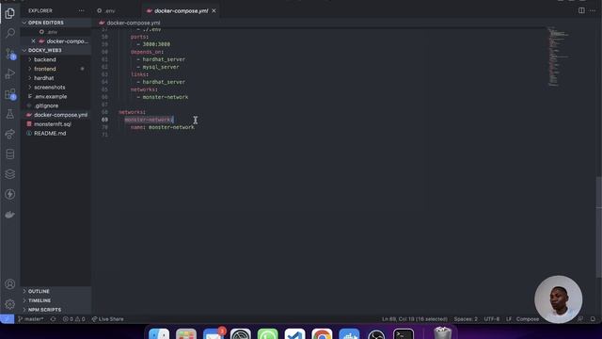Open README.md file
Screen dimensions: 602x339
(x=55, y=134)
